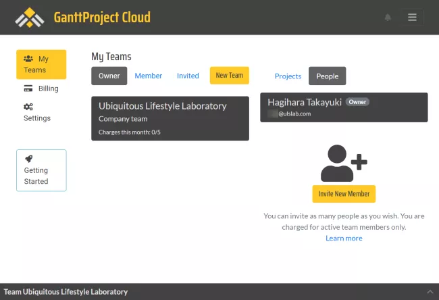This screenshot has width=439, height=300.
Task: Click 'Team Ubiquitous Lifestyle Laboratory' footer bar
Action: pyautogui.click(x=219, y=292)
